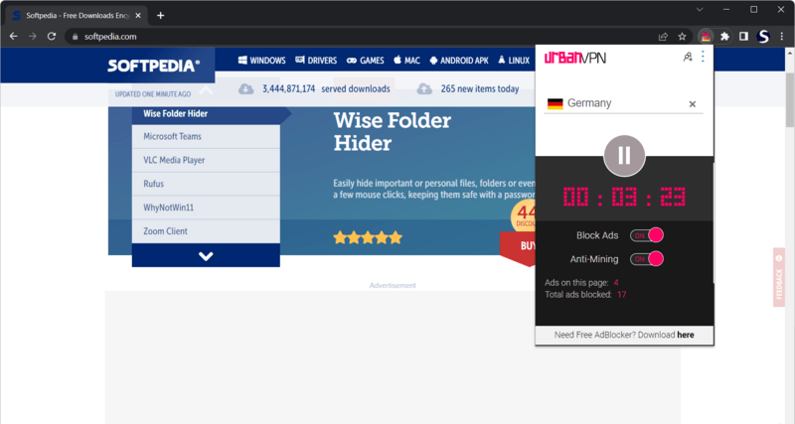Click the Urban VPN invite friends icon

coord(688,58)
